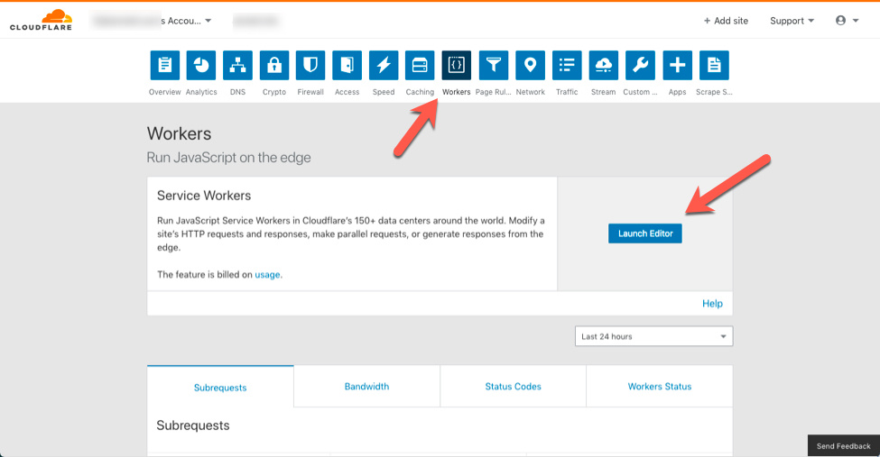Open the Stream cloud icon
Screen dimensions: 880x457
(604, 66)
